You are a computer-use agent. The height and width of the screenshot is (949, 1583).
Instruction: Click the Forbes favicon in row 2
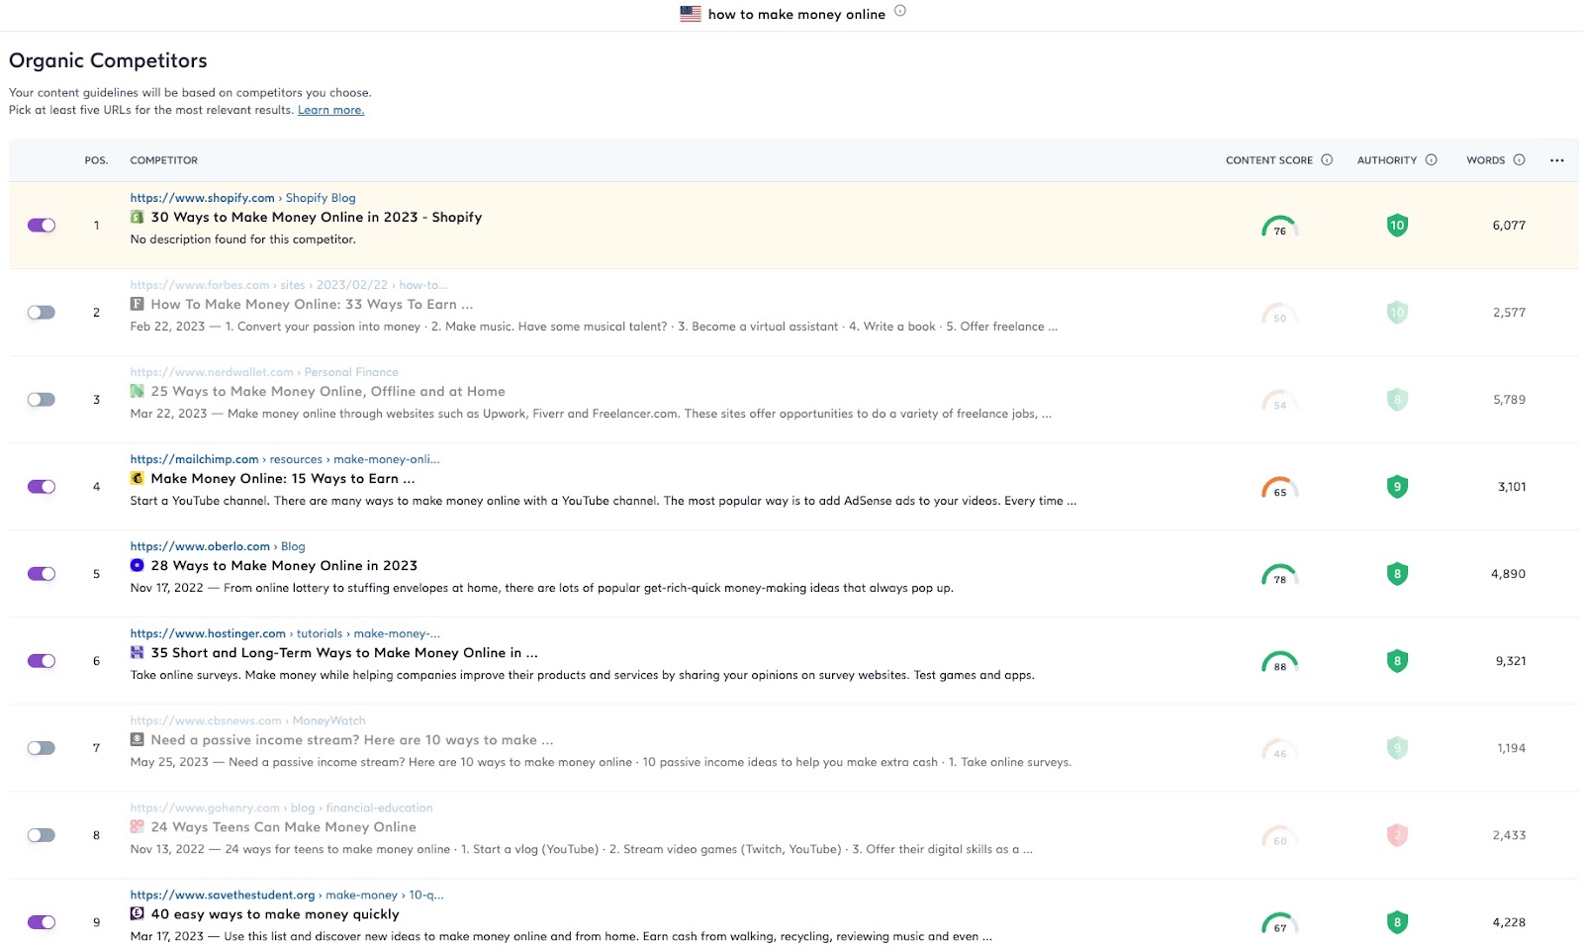pos(138,304)
